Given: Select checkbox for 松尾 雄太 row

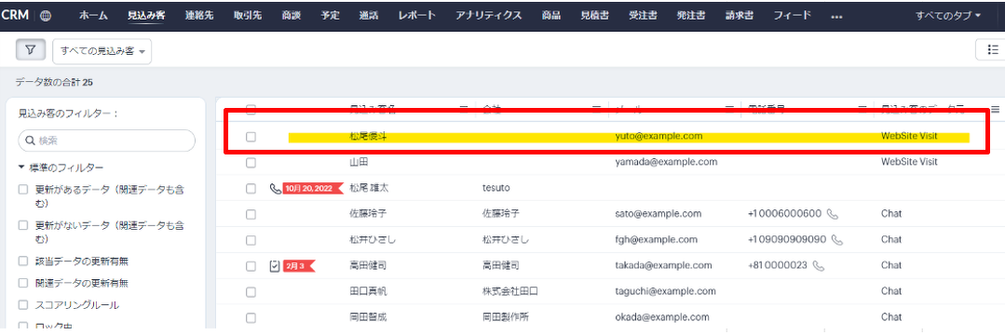Looking at the screenshot, I should point(251,188).
